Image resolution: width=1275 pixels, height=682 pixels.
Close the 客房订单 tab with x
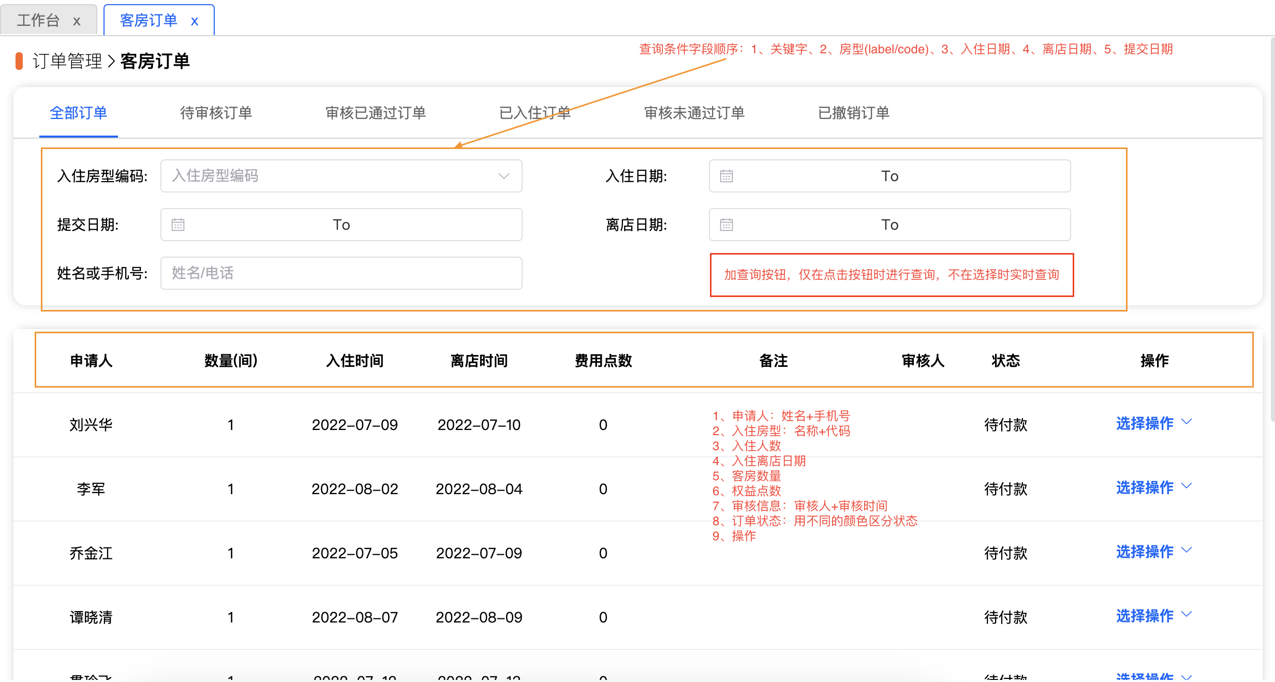[x=195, y=21]
